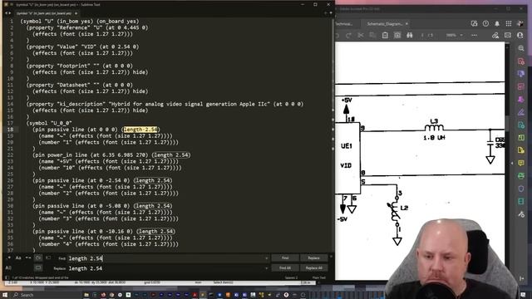Open Replace history dropdown arrow
532x299 pixels.
pos(266,268)
